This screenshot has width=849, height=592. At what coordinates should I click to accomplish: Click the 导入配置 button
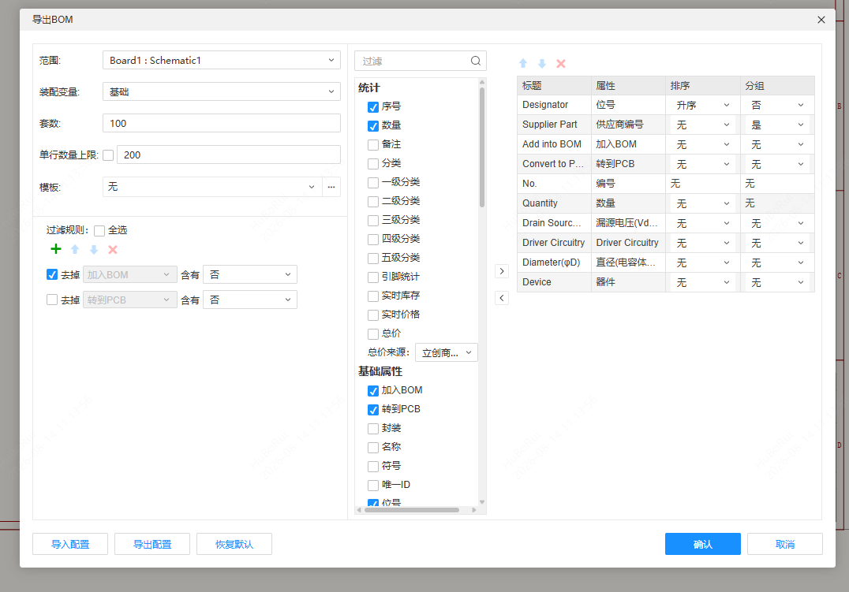click(70, 544)
